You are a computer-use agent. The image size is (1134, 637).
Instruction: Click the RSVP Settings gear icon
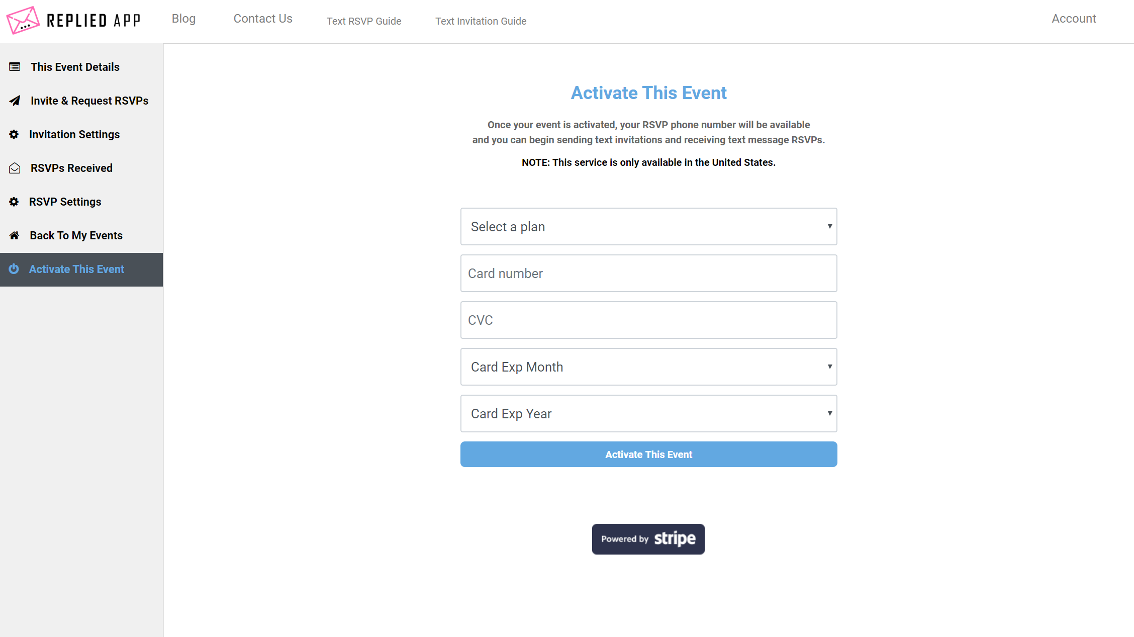pos(14,201)
